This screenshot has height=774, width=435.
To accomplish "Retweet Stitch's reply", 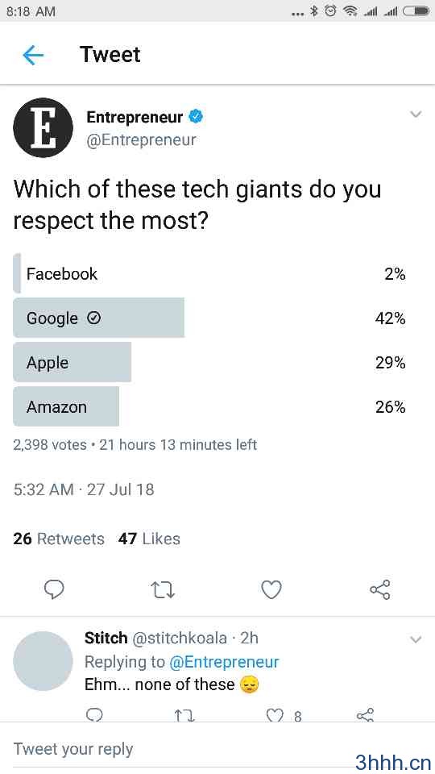I will (x=184, y=715).
